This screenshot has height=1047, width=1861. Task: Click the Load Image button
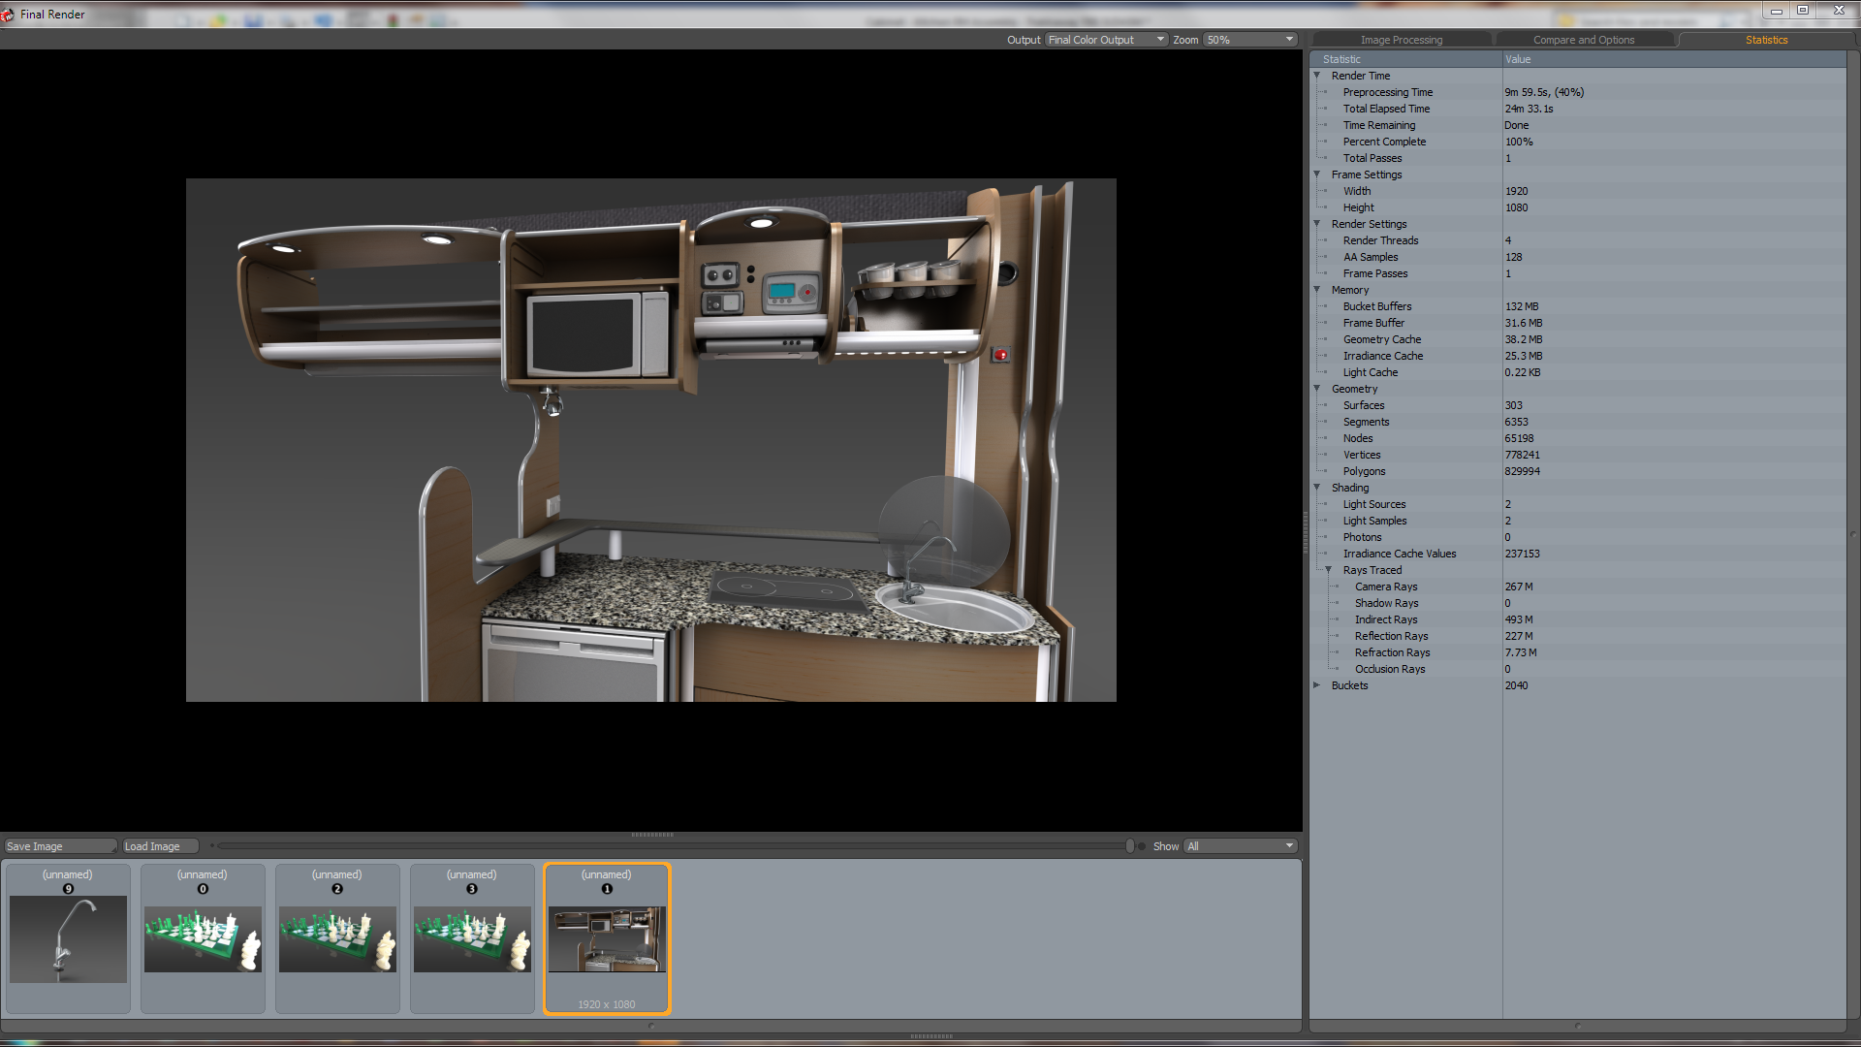(159, 846)
